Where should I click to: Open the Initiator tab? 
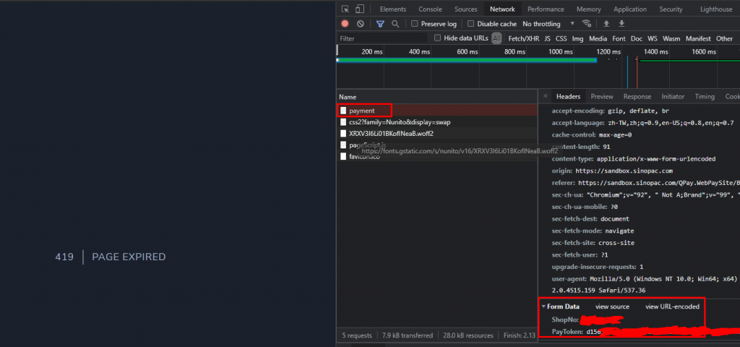[x=673, y=96]
